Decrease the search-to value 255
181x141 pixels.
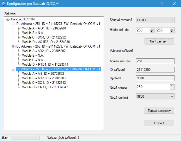(x=172, y=31)
